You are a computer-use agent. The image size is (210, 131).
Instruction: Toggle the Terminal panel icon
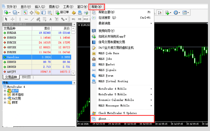44,13
